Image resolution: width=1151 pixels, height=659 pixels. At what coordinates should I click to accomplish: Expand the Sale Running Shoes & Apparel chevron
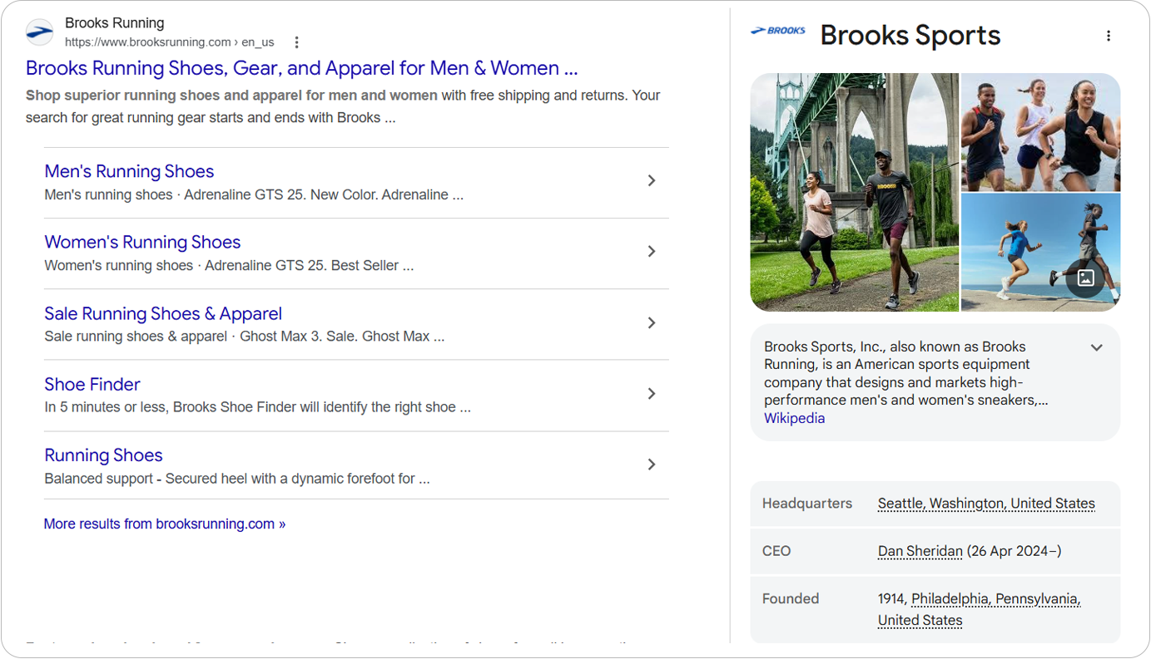(652, 322)
